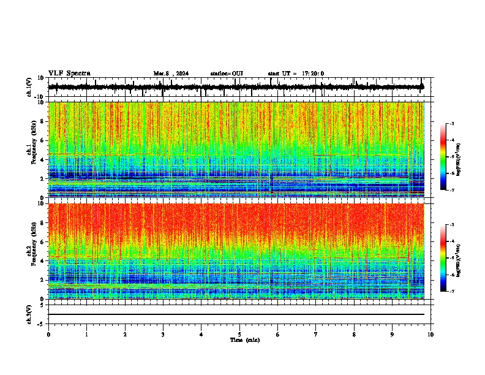Screen dimensions: 485x375
Task: Click the "Time (min)" axis label
Action: tap(245, 340)
